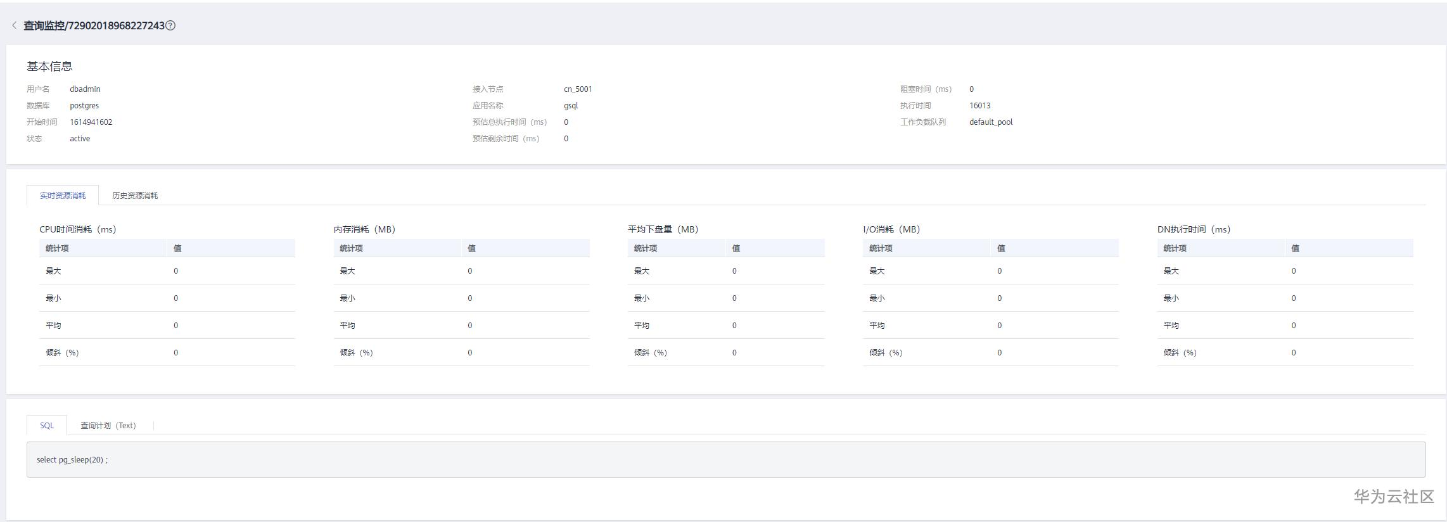The image size is (1447, 522).
Task: Click the 基本信息 section heading
Action: (49, 66)
